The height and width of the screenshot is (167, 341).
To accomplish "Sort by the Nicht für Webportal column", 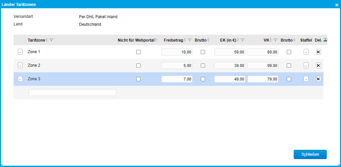I will click(156, 40).
